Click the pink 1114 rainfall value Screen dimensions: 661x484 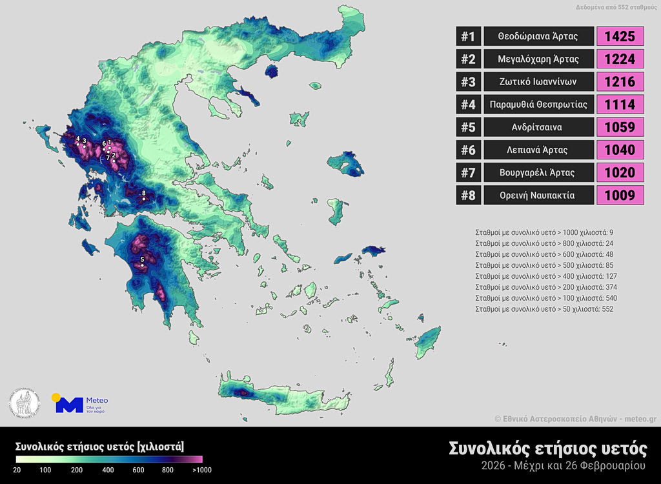click(620, 105)
